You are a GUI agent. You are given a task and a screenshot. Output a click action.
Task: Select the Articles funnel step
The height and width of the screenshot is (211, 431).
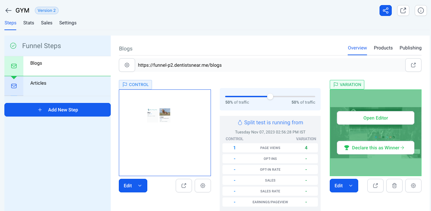38,83
